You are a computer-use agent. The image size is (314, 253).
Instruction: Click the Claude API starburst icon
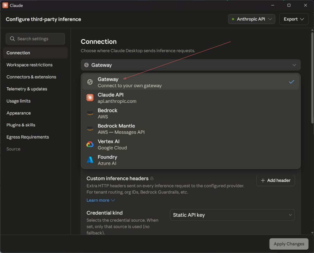pos(90,97)
